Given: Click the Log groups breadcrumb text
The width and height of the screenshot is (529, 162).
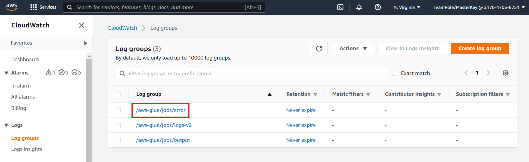Looking at the screenshot, I should pyautogui.click(x=164, y=28).
